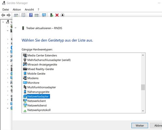Go back using the wizard's back arrow

16,28
